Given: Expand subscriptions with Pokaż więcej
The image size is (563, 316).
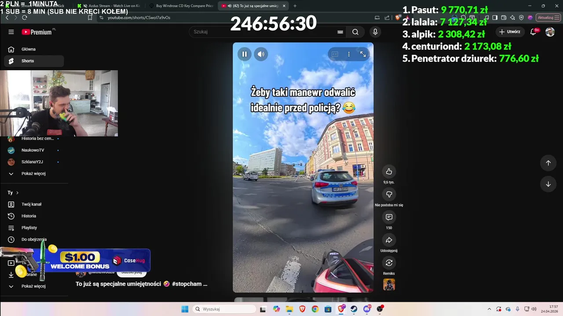Looking at the screenshot, I should pyautogui.click(x=34, y=173).
